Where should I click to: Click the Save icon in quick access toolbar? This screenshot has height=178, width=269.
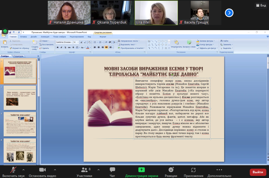click(10, 32)
